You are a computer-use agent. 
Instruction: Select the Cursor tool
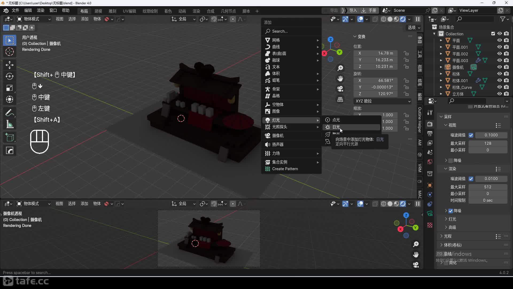[10, 52]
